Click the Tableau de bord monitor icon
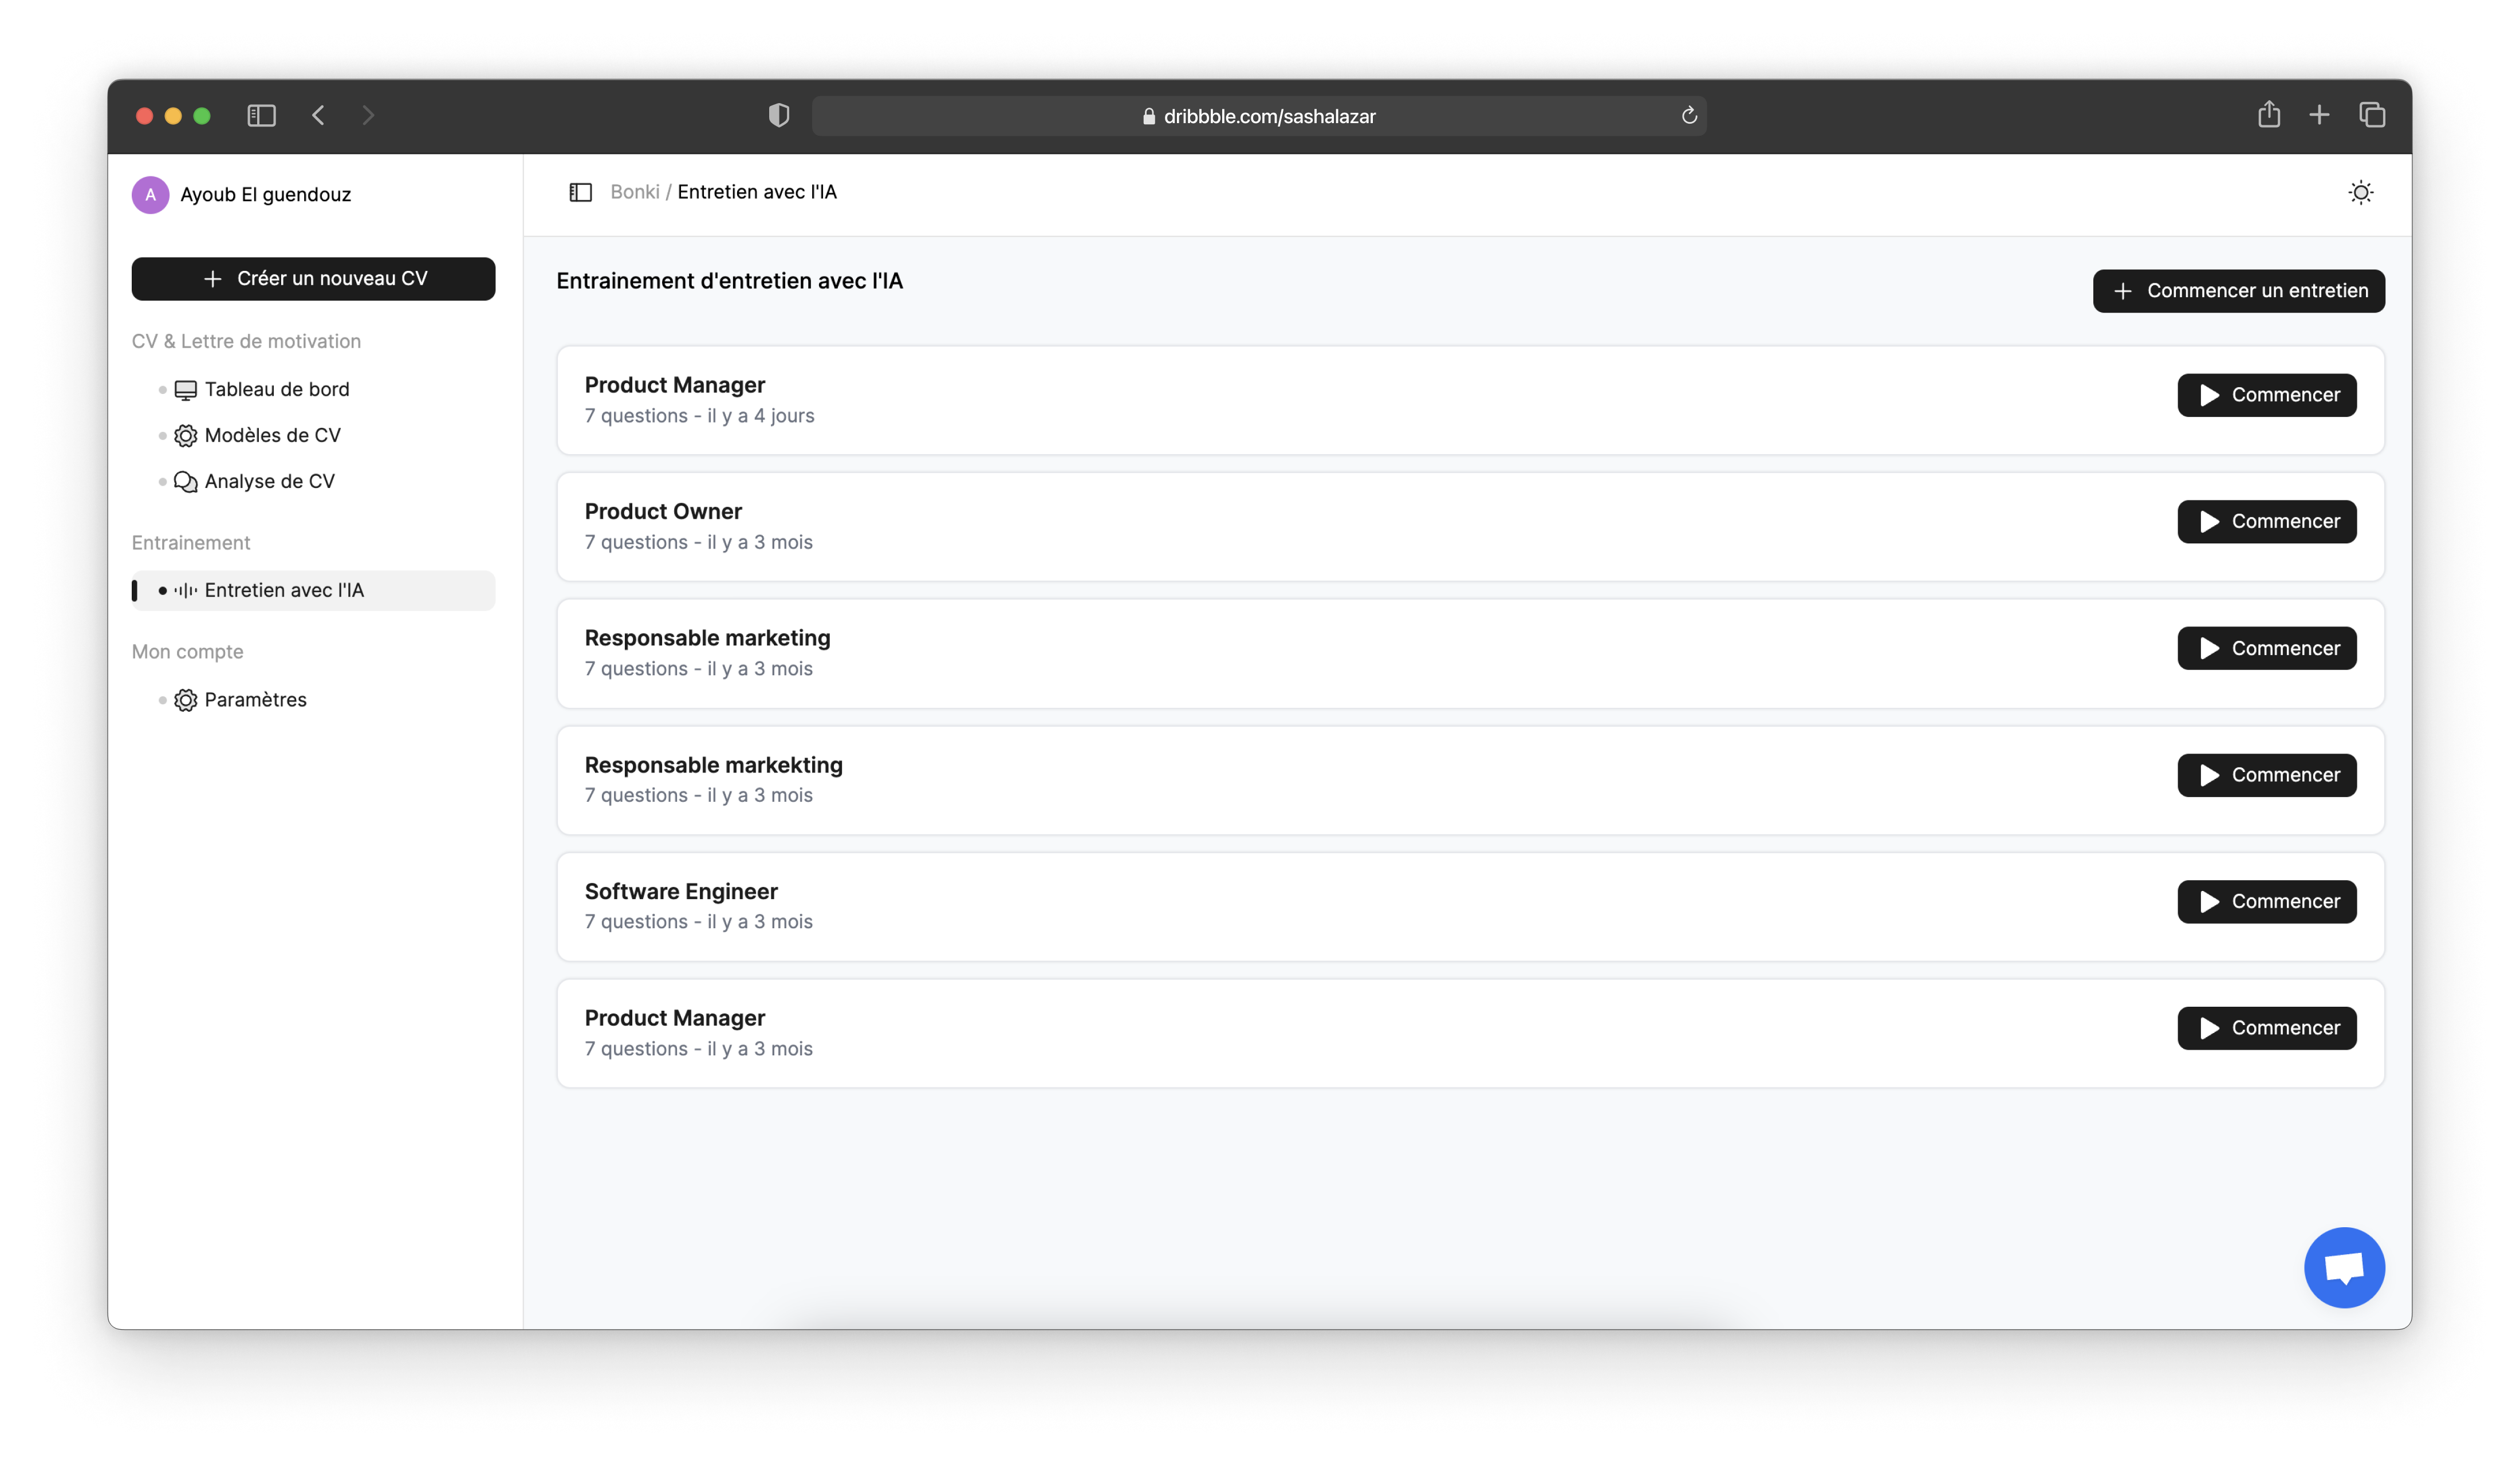 [x=186, y=390]
